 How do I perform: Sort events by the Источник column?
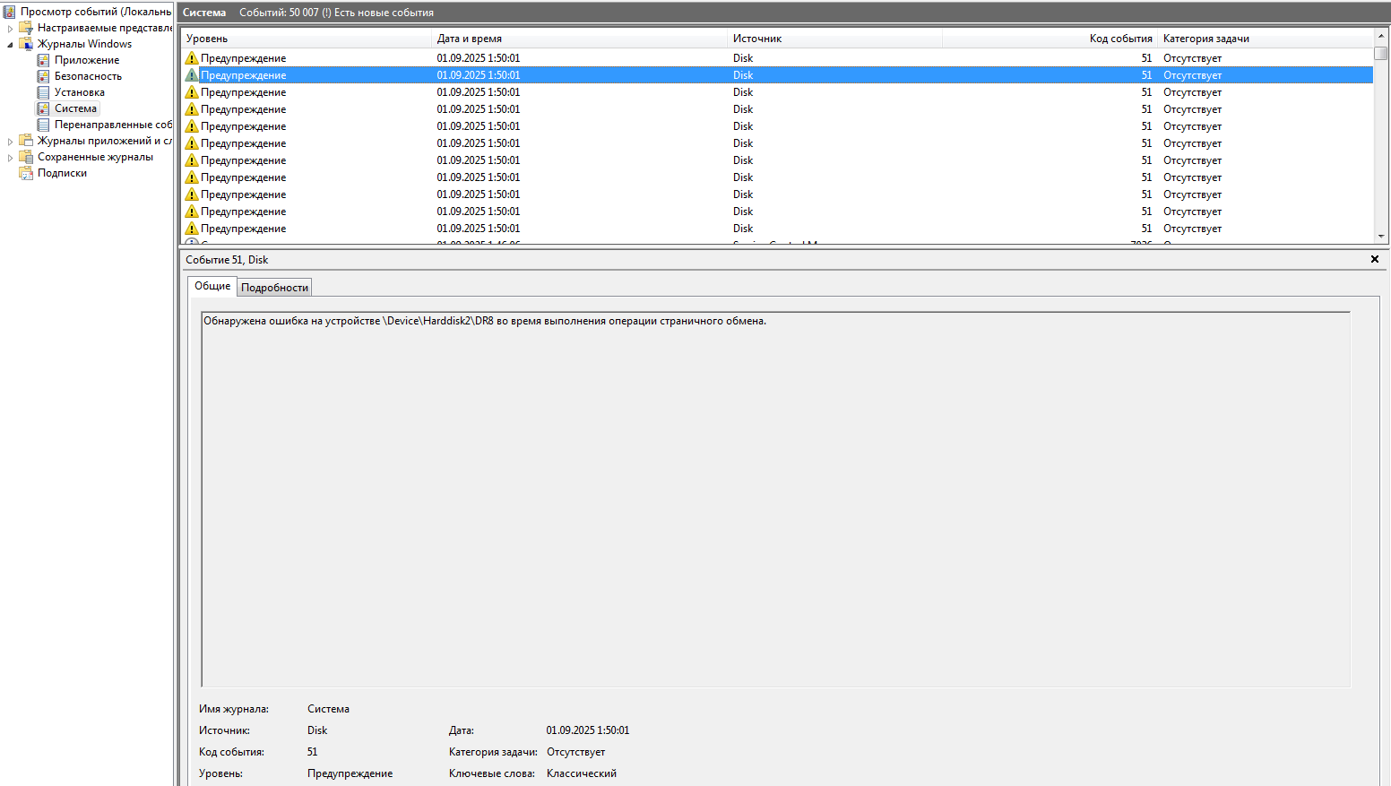(x=834, y=39)
